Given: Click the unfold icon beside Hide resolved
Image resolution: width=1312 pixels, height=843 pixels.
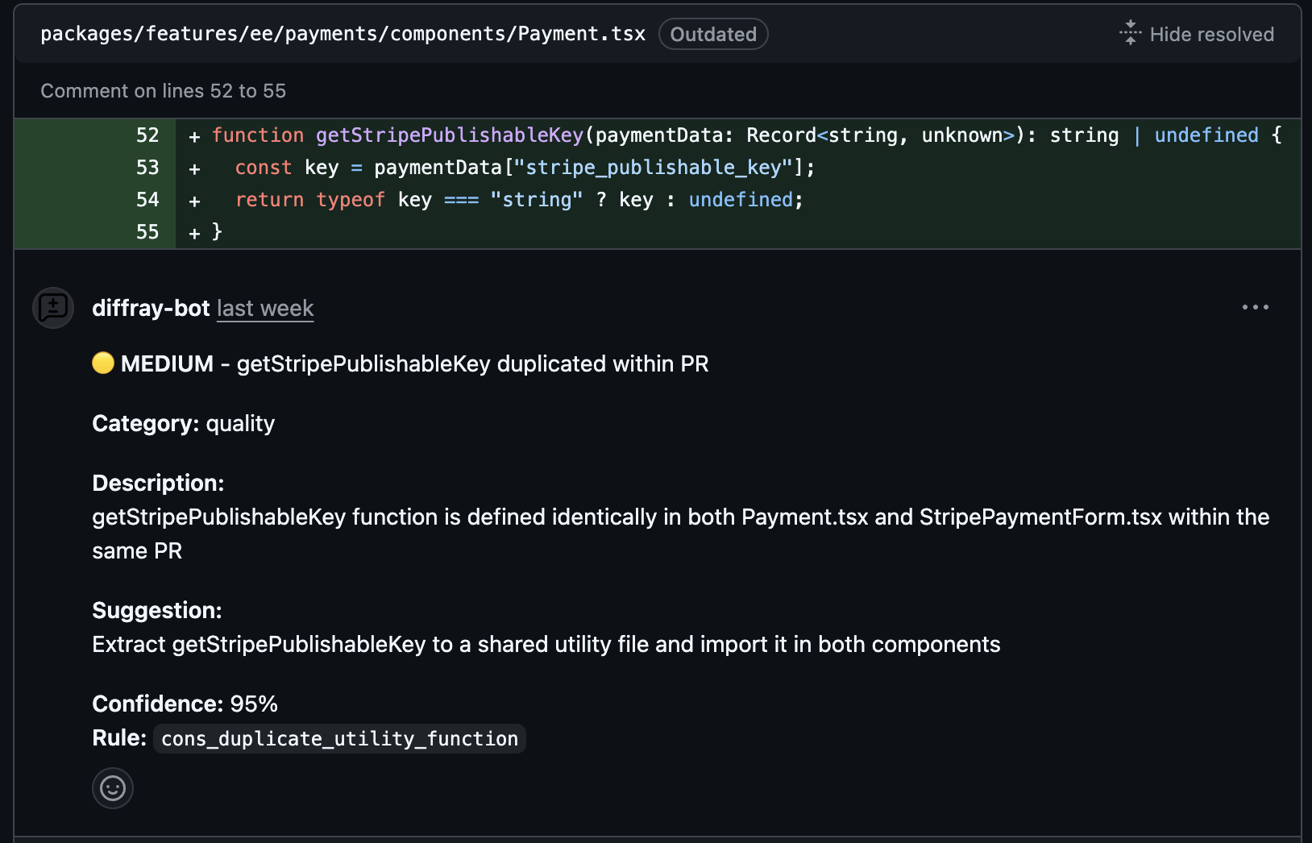Looking at the screenshot, I should click(1130, 33).
